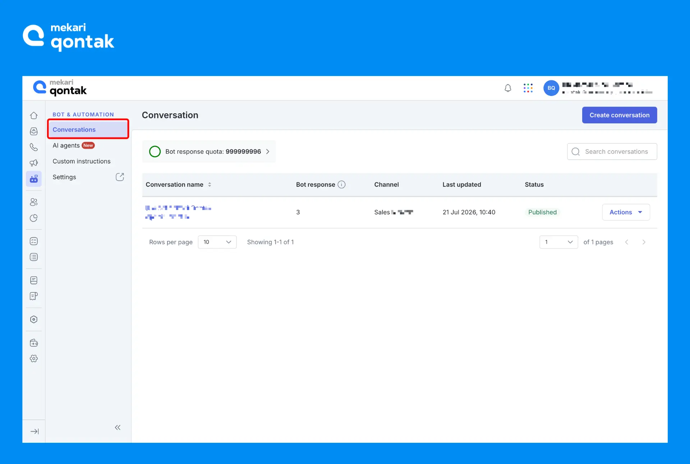690x464 pixels.
Task: Collapse the submenu with the double chevron
Action: [118, 427]
